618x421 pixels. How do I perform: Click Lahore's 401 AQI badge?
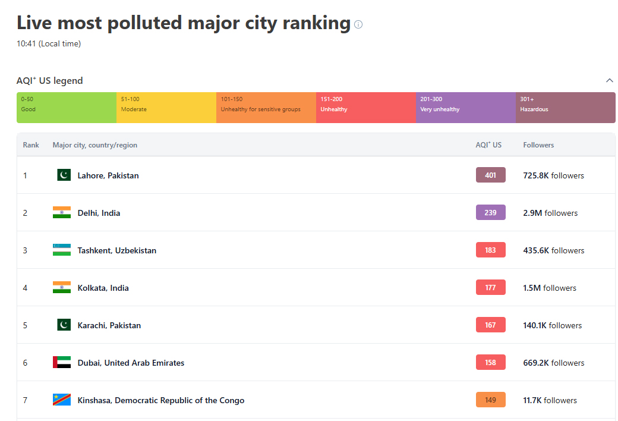click(x=490, y=175)
